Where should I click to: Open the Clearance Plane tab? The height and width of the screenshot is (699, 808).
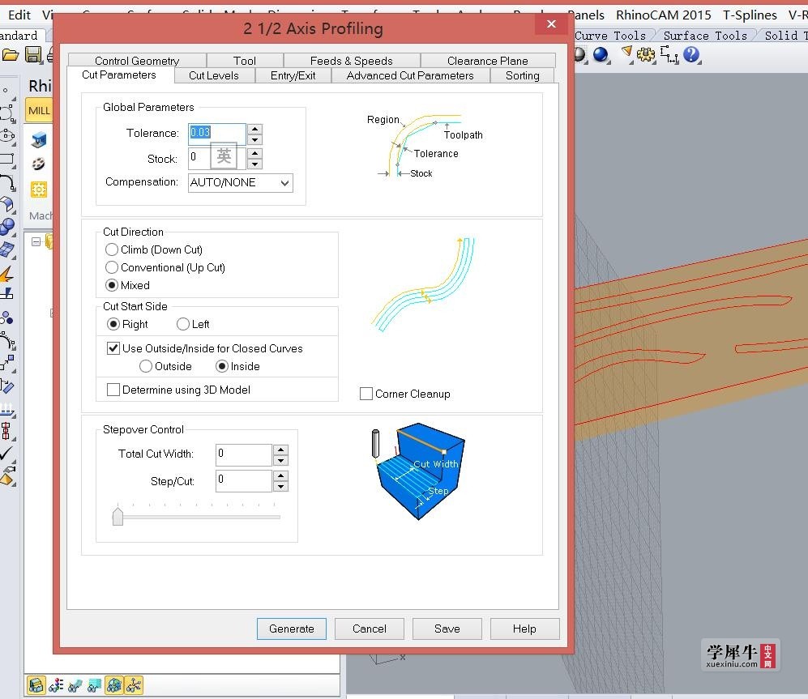click(488, 61)
